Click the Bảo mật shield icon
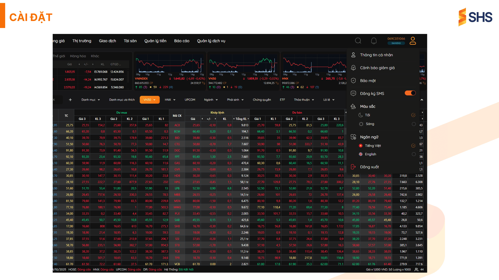The width and height of the screenshot is (499, 280). click(x=353, y=81)
